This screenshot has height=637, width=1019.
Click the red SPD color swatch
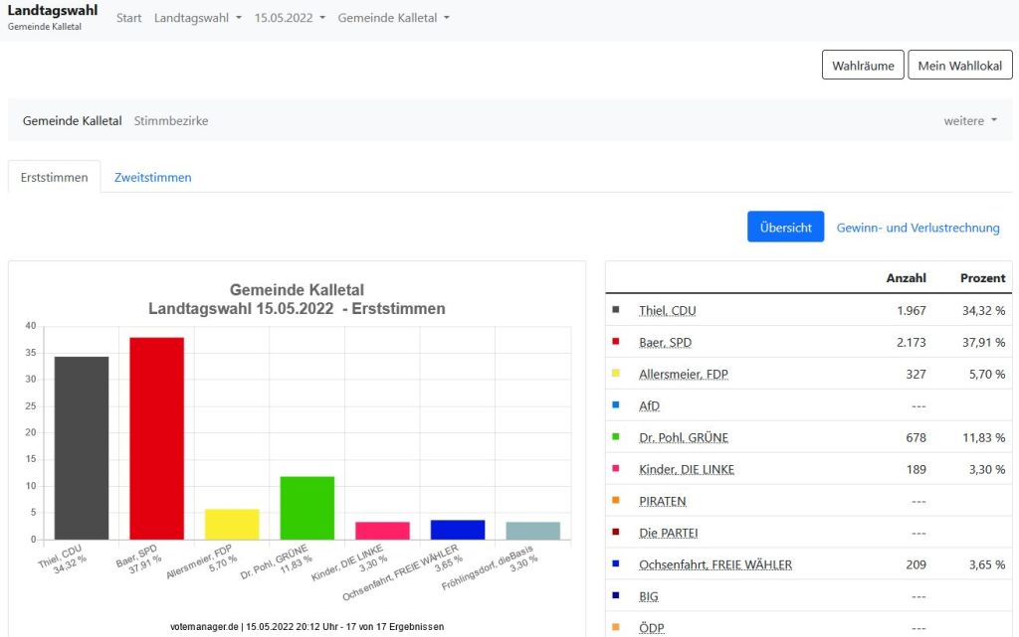click(x=615, y=341)
